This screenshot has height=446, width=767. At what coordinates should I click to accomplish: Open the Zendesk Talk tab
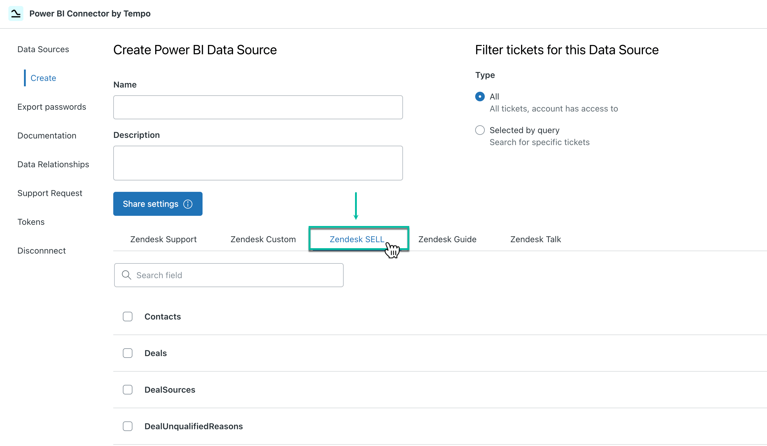pyautogui.click(x=535, y=239)
